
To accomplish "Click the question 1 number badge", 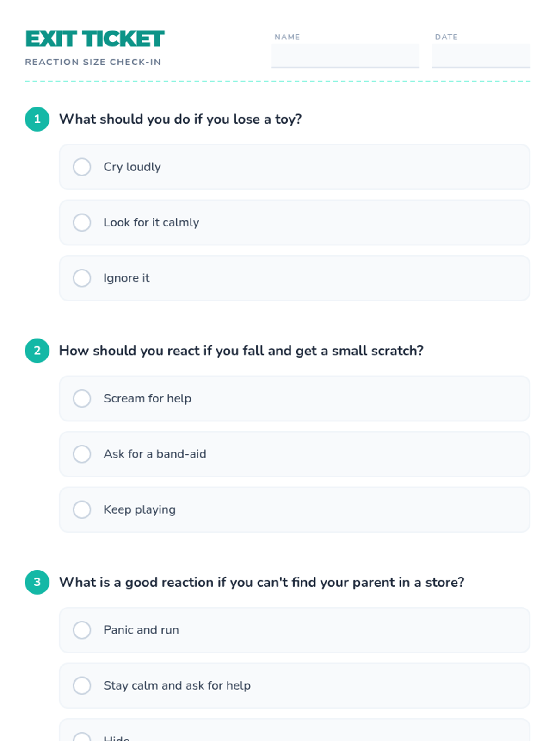I will pyautogui.click(x=37, y=119).
